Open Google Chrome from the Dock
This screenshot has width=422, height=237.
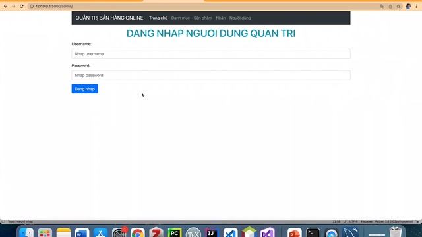[138, 232]
